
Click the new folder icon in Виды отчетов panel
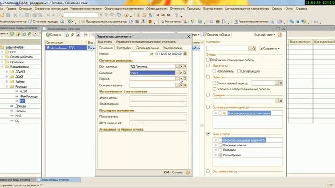[x=18, y=33]
